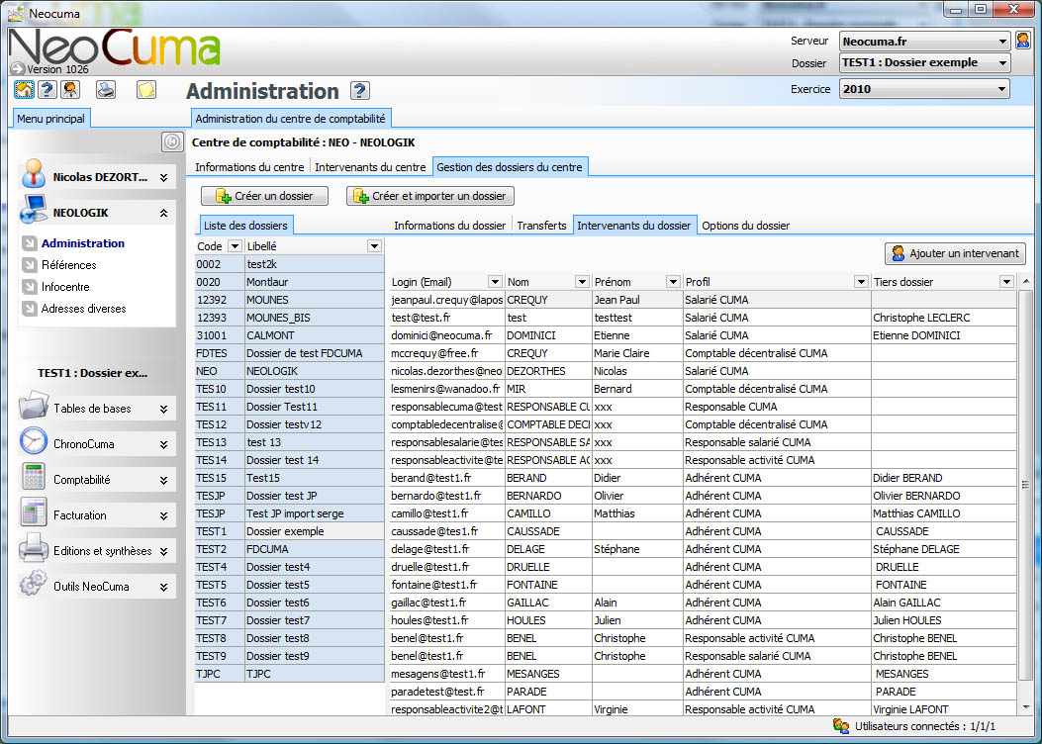
Task: Expand the Editions et synthèses chevron
Action: coord(163,551)
